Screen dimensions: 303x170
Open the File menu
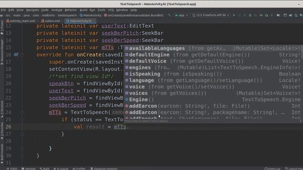(x=3, y=10)
